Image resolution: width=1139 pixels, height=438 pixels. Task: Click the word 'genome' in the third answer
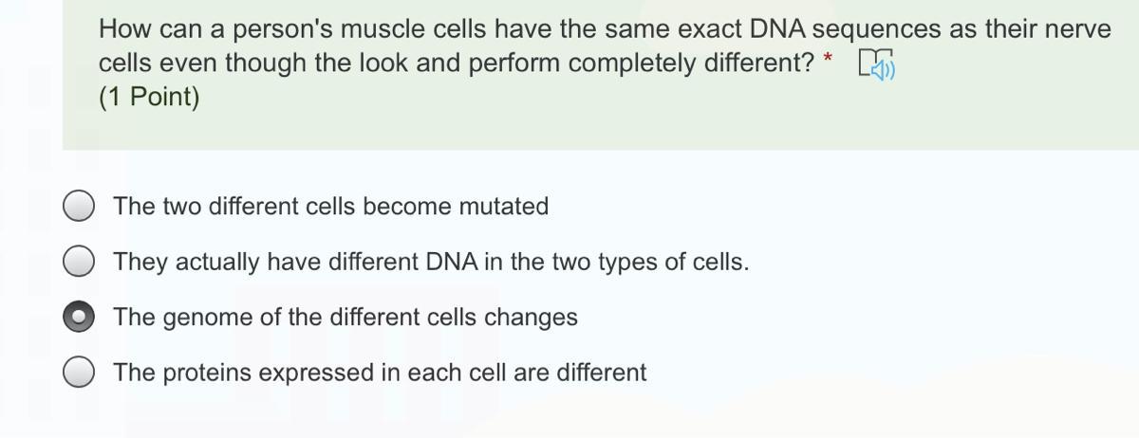click(x=209, y=319)
